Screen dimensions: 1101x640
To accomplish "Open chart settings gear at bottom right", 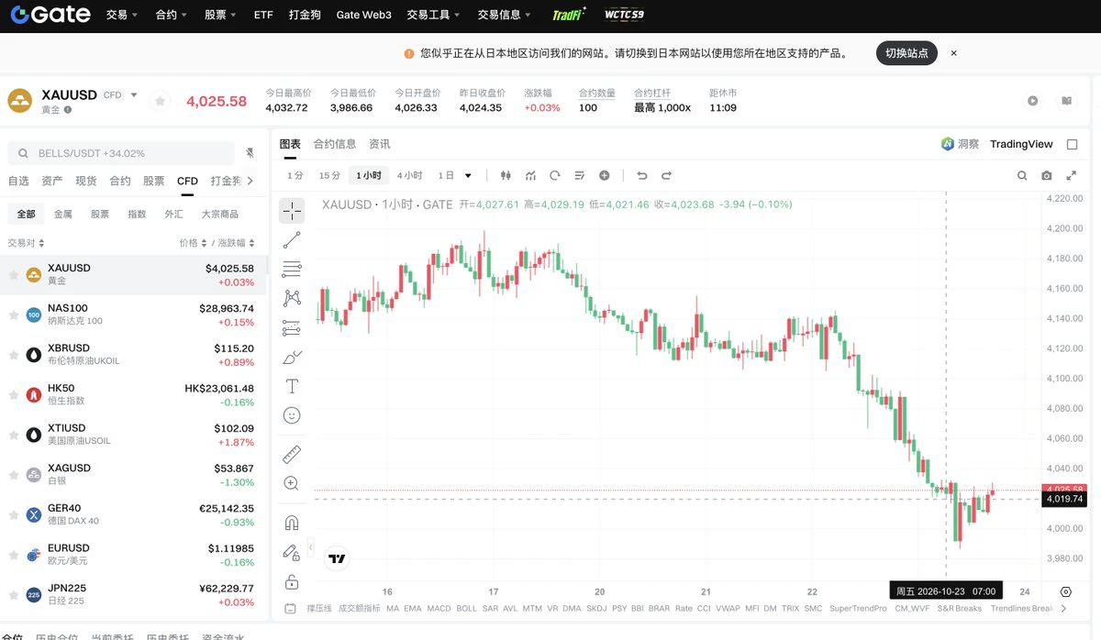I will click(1066, 591).
